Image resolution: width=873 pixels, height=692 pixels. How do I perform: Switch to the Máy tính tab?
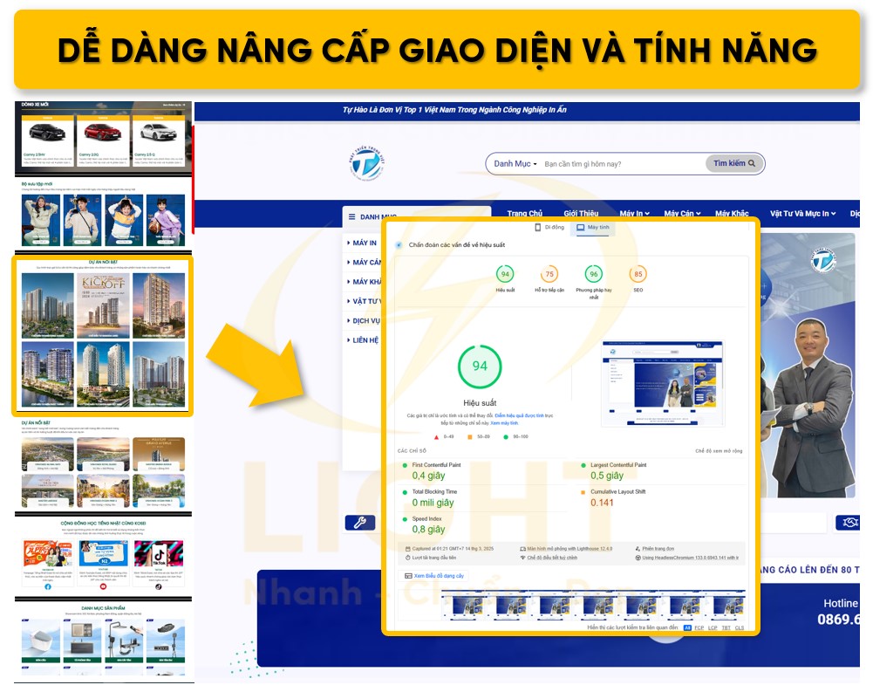point(594,228)
